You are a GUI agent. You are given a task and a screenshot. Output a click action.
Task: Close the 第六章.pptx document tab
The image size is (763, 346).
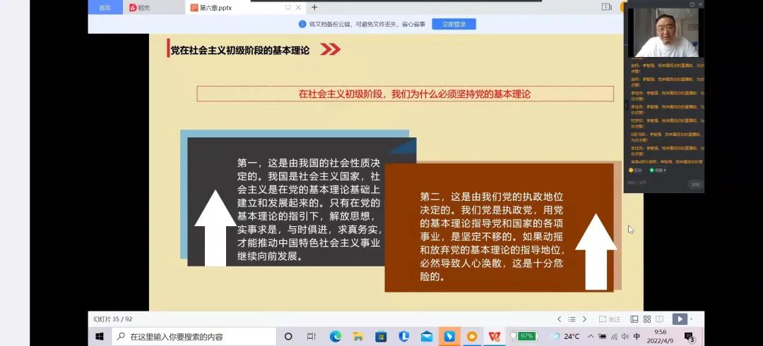(x=298, y=8)
